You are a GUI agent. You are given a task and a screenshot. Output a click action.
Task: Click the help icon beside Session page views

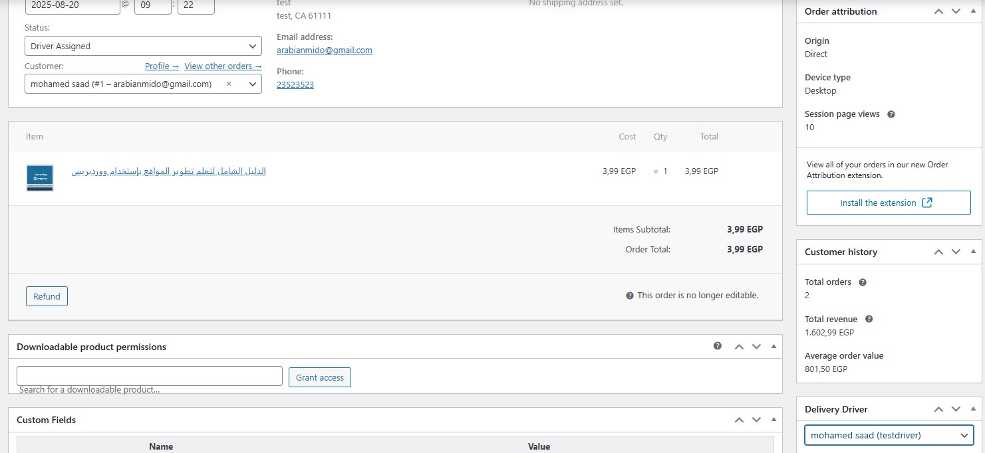pyautogui.click(x=893, y=114)
